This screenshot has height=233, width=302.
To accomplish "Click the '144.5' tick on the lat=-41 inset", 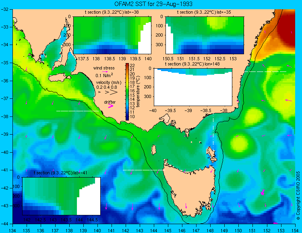I will coord(92,220).
